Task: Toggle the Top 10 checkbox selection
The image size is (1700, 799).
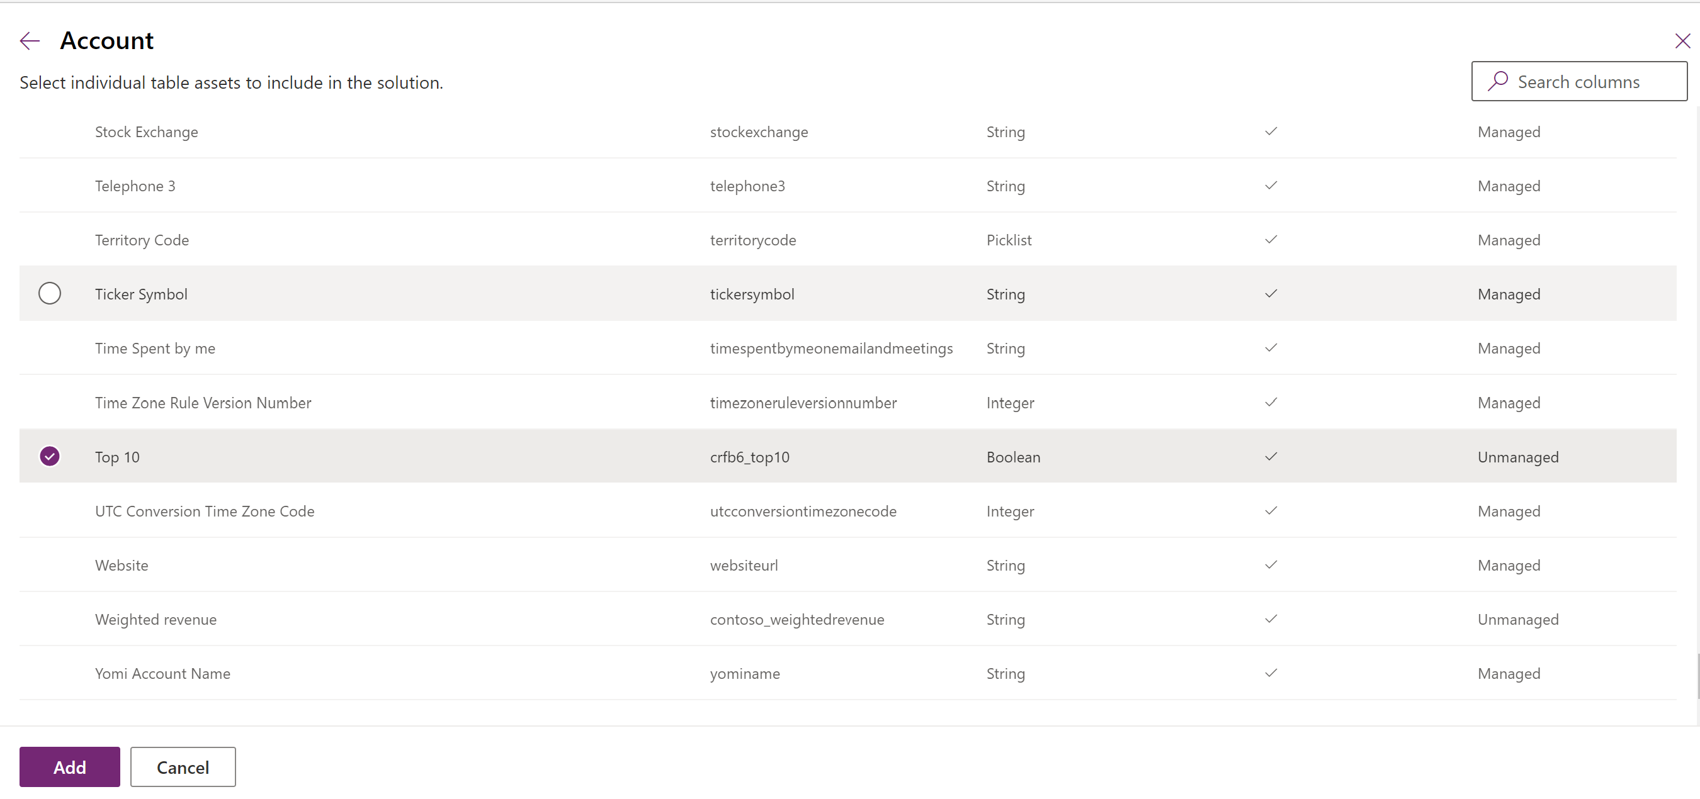Action: click(50, 455)
